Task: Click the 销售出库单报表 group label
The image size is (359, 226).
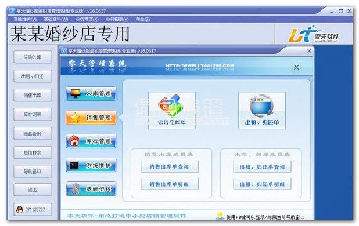Action: (168, 155)
